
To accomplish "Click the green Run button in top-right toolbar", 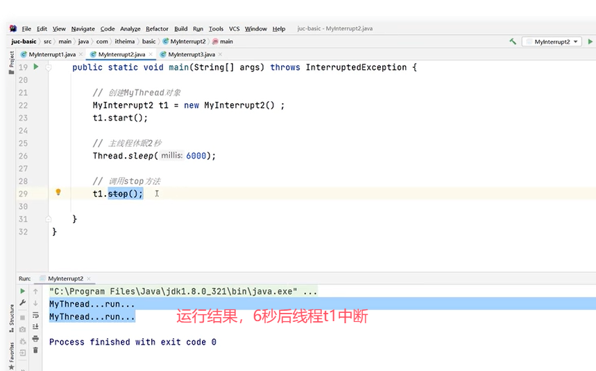I will [x=590, y=42].
